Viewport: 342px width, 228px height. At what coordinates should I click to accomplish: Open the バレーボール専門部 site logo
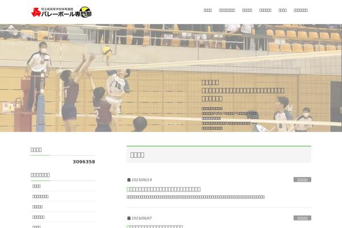62,12
